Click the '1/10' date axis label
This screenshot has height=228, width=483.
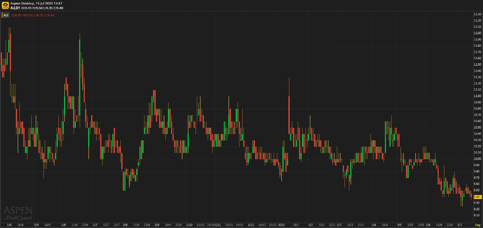coord(189,224)
